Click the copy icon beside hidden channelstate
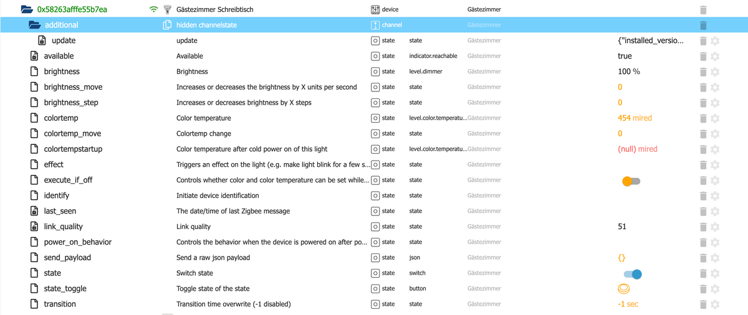Viewport: 748px width, 315px height. [167, 26]
